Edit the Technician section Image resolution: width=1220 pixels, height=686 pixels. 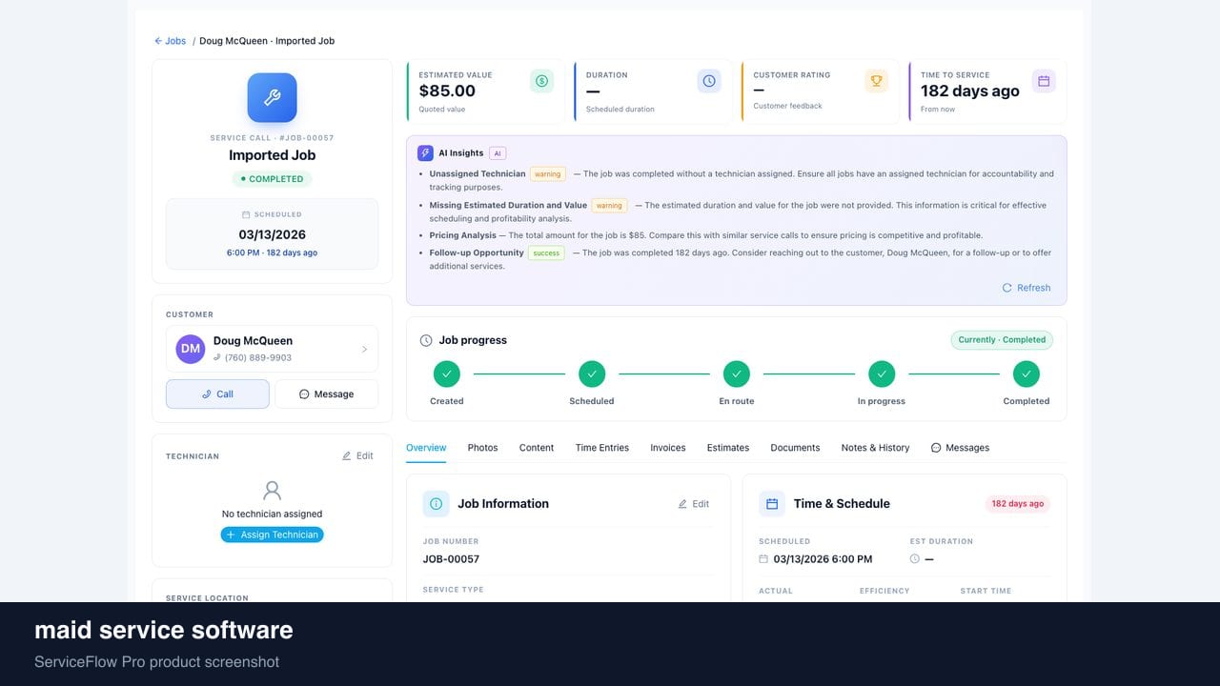tap(357, 456)
